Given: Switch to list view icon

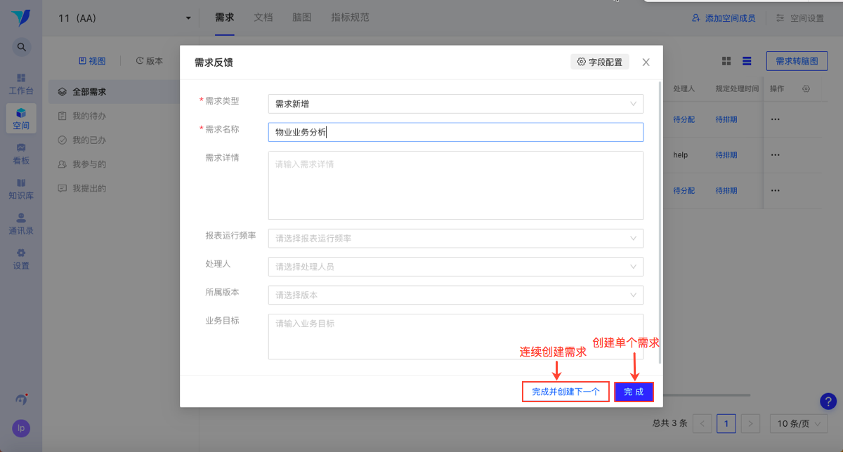Looking at the screenshot, I should (747, 62).
